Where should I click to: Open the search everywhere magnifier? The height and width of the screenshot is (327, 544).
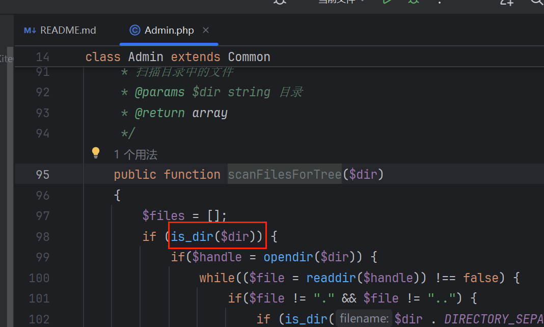coord(537,2)
